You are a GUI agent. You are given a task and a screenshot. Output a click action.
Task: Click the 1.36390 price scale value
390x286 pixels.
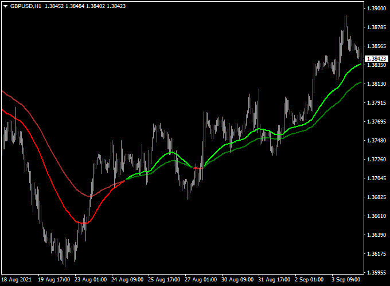click(x=377, y=235)
